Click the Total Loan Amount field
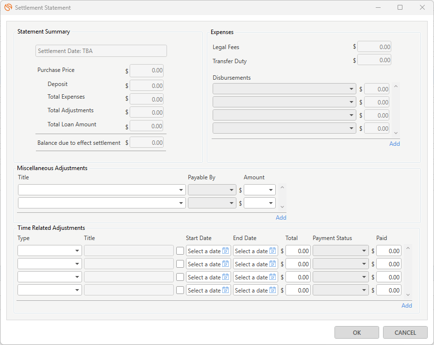Viewport: 434px width, 345px height. 147,126
